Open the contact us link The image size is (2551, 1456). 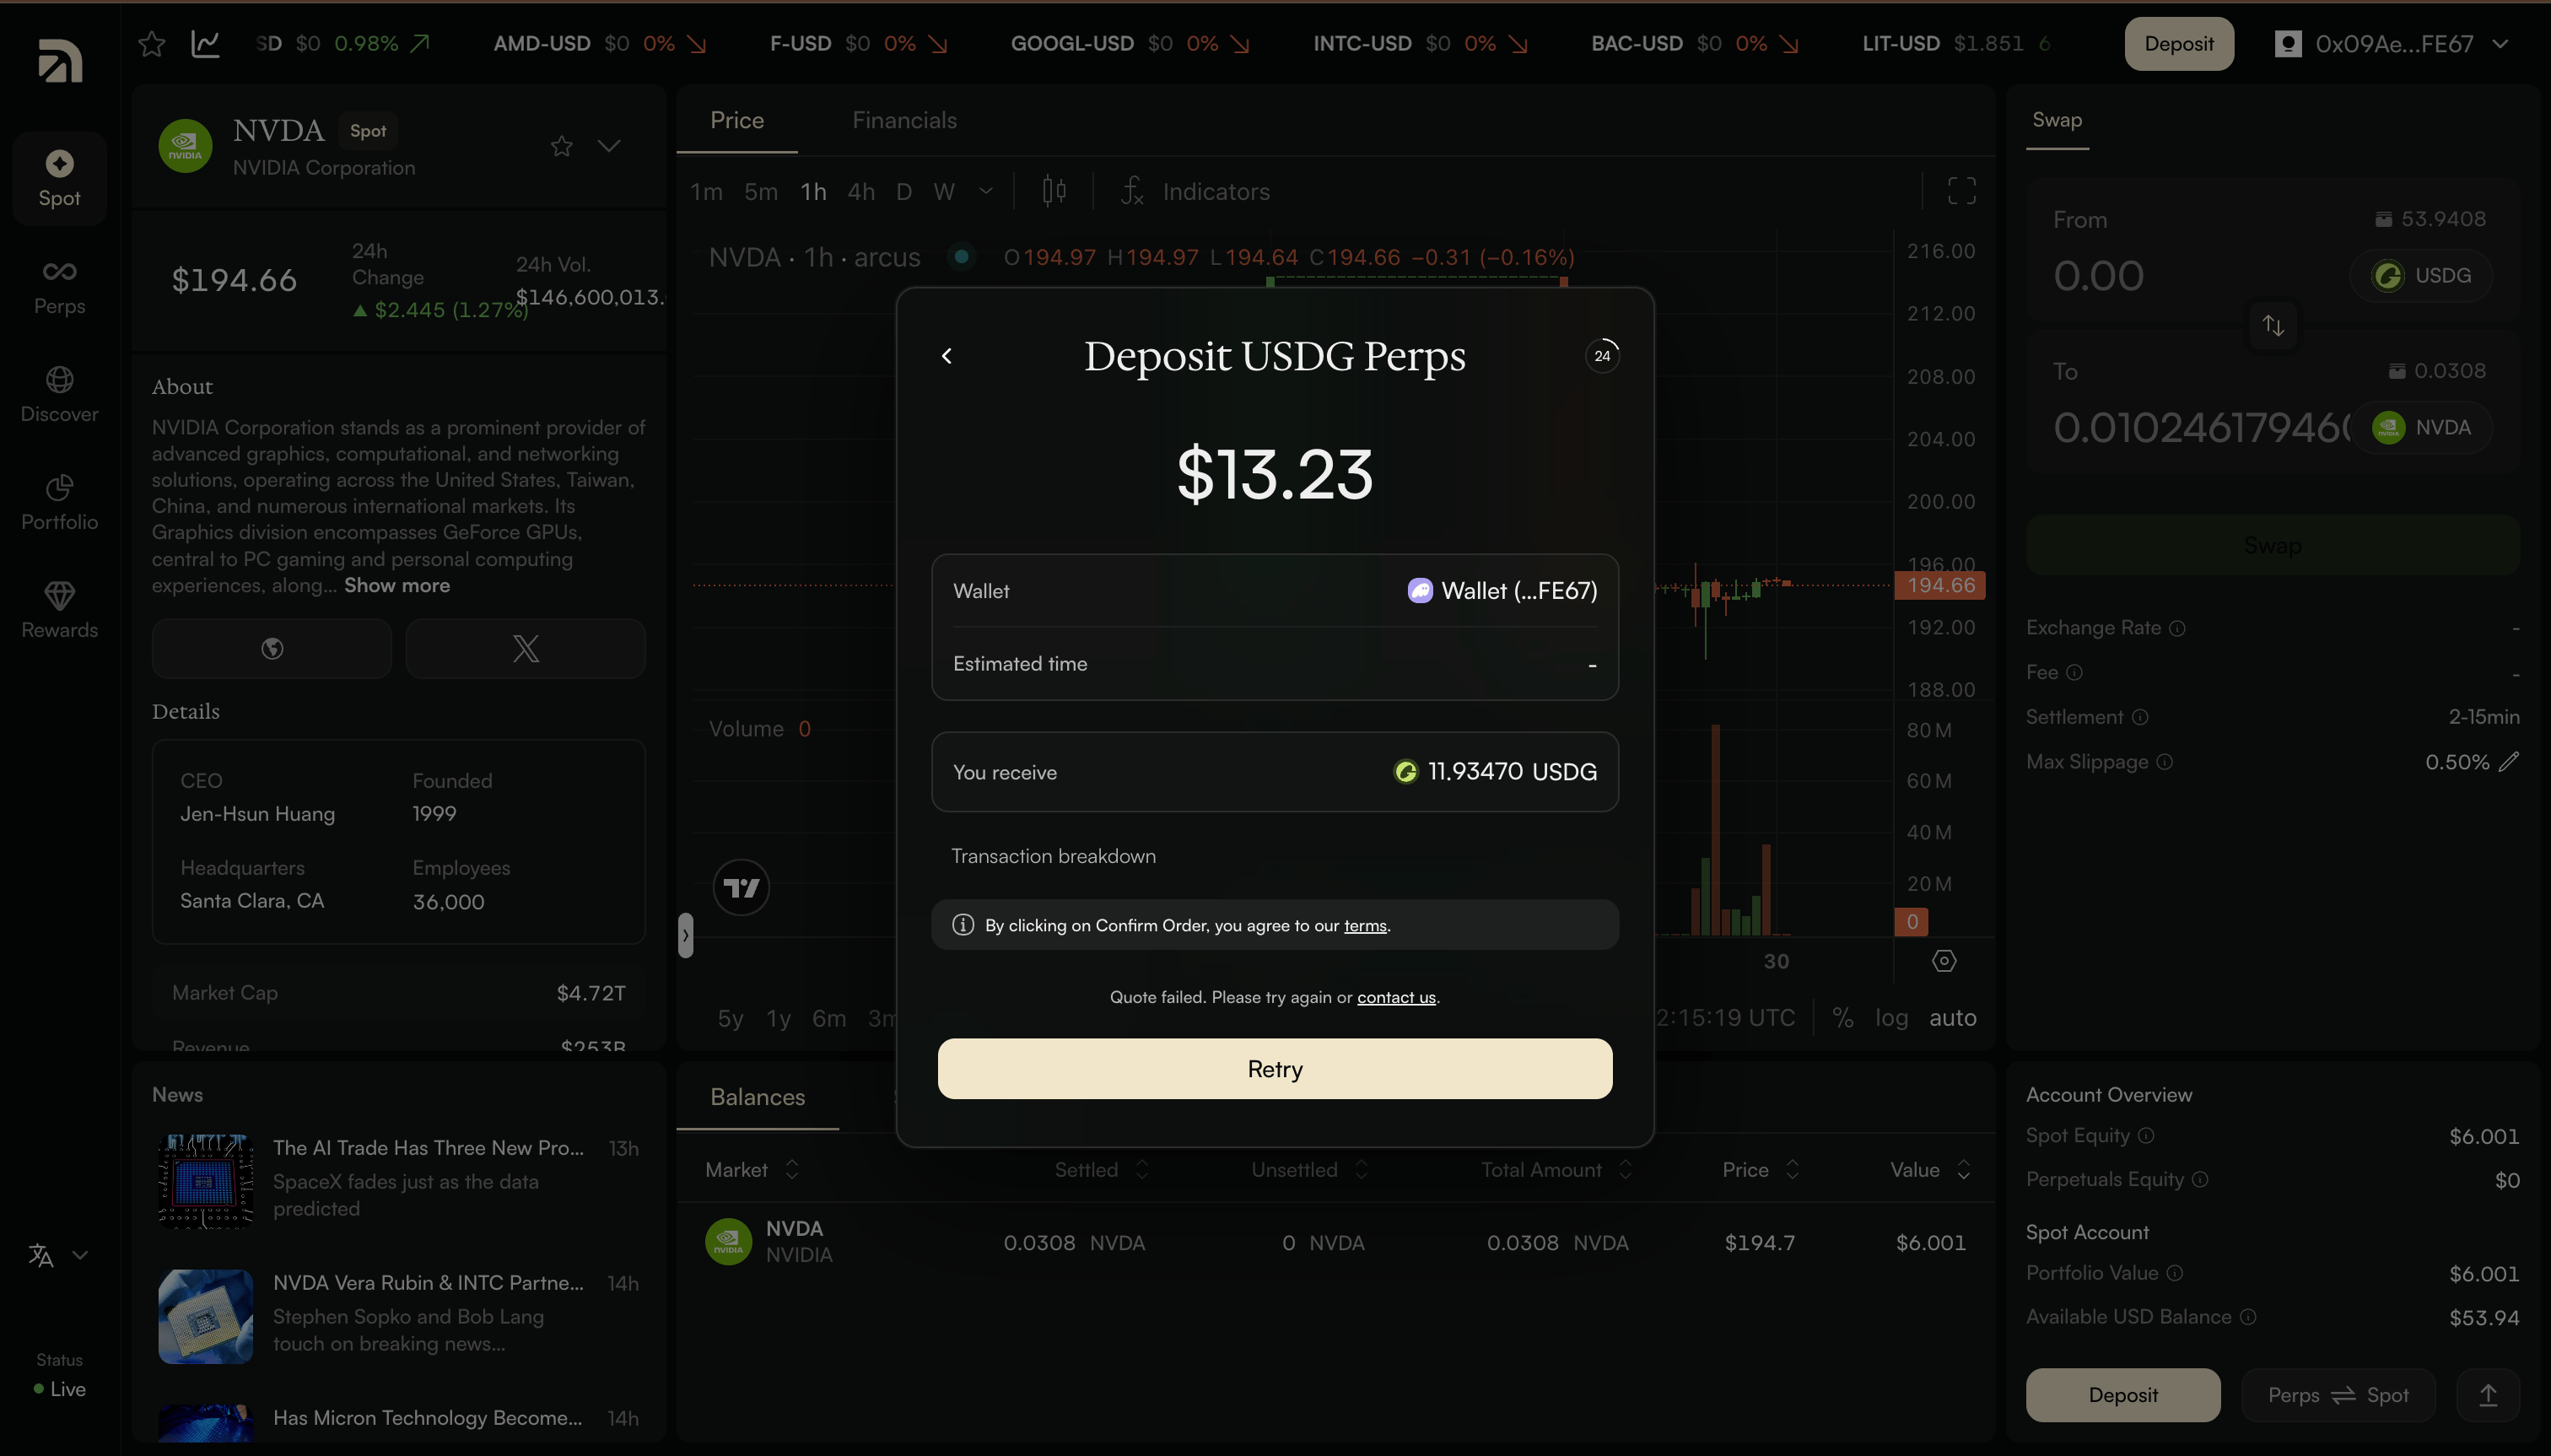coord(1396,997)
